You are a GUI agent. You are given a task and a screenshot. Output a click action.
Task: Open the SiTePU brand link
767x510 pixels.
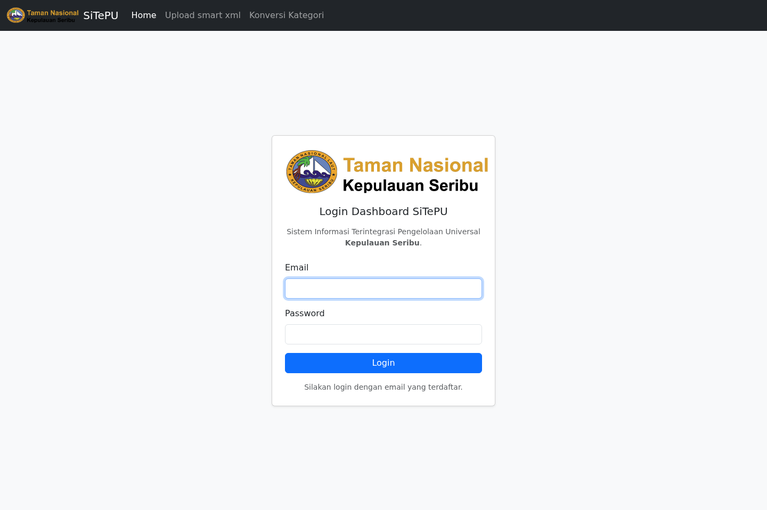pos(101,15)
